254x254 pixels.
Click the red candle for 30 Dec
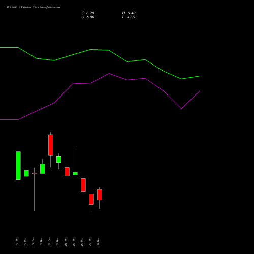[91, 199]
